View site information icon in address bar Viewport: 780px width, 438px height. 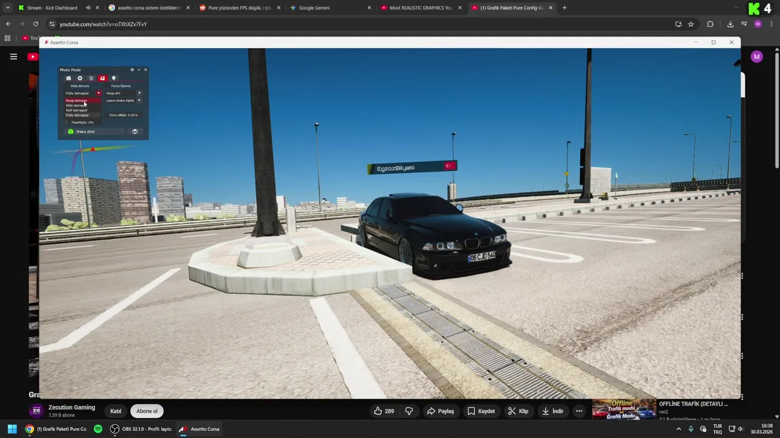52,24
